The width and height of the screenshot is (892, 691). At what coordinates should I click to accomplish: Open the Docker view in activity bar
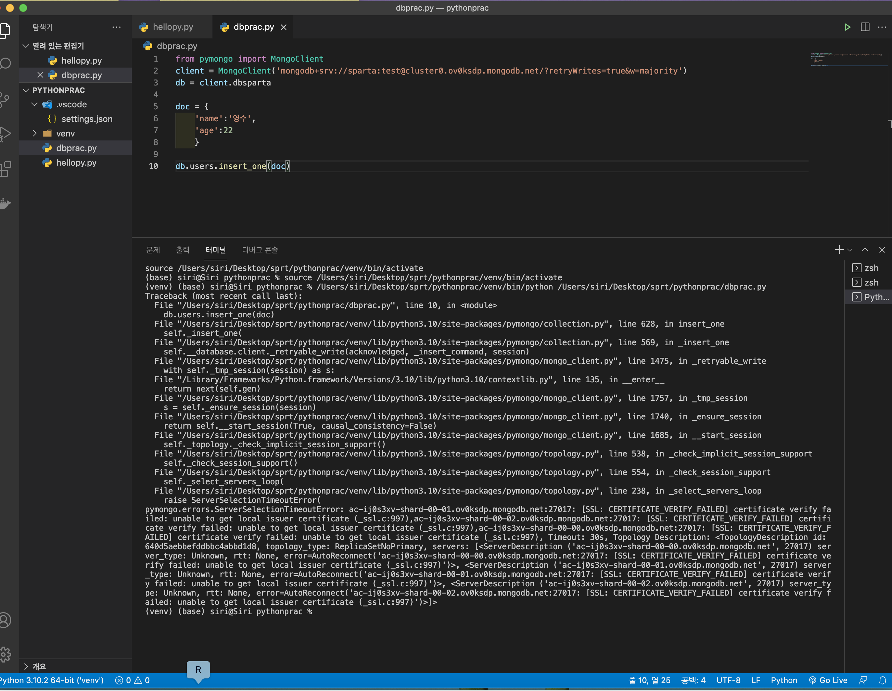[5, 203]
